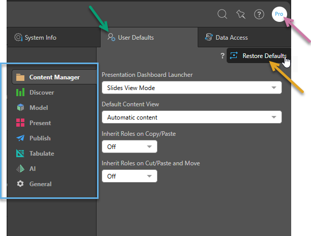Click the Present grid icon
Screen dimensions: 311x236
point(20,123)
